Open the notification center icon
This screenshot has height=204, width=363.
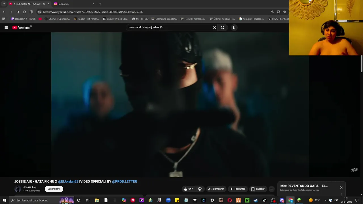[357, 200]
